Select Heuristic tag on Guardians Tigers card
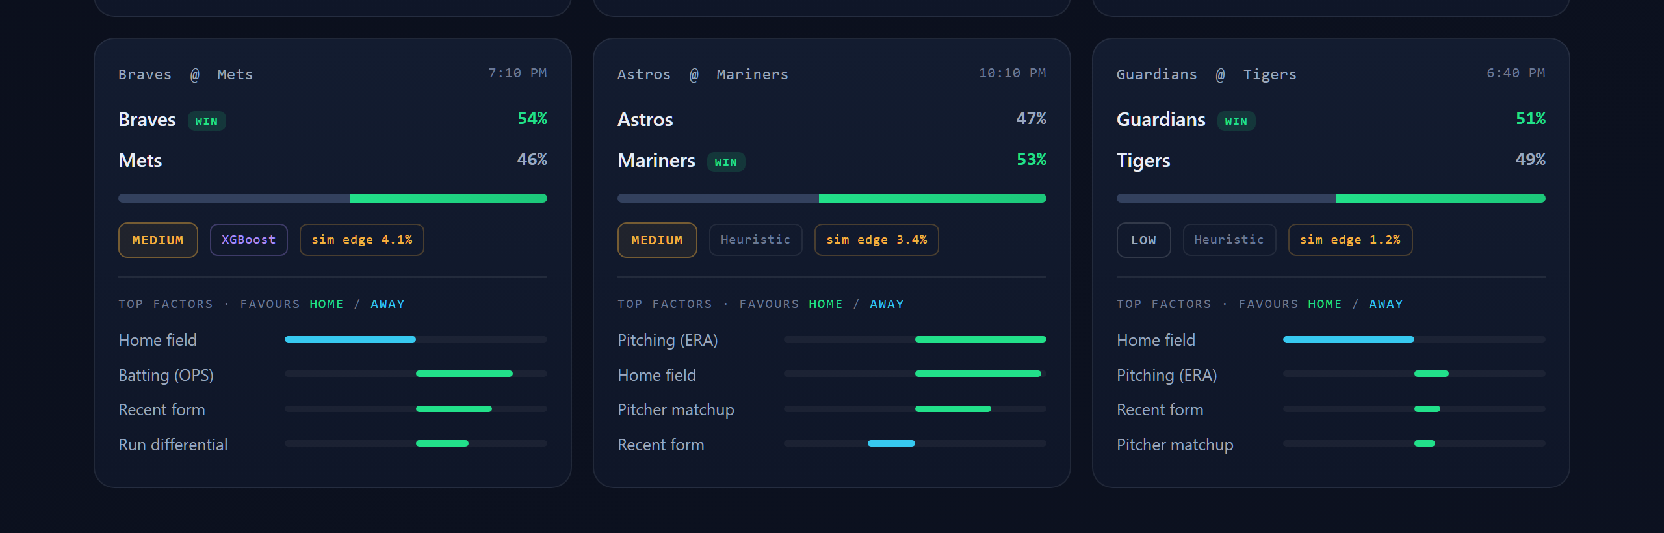This screenshot has width=1664, height=533. click(1229, 240)
